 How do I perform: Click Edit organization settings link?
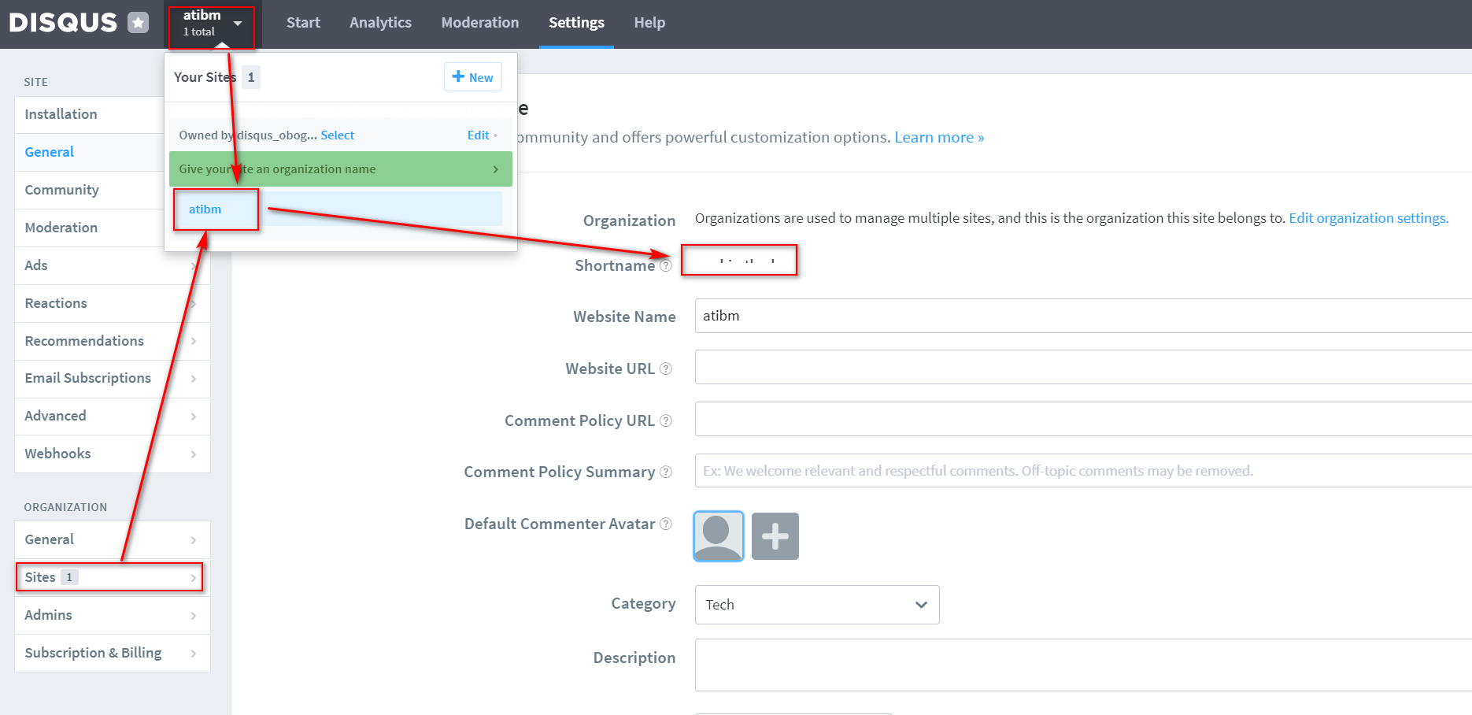[x=1368, y=218]
